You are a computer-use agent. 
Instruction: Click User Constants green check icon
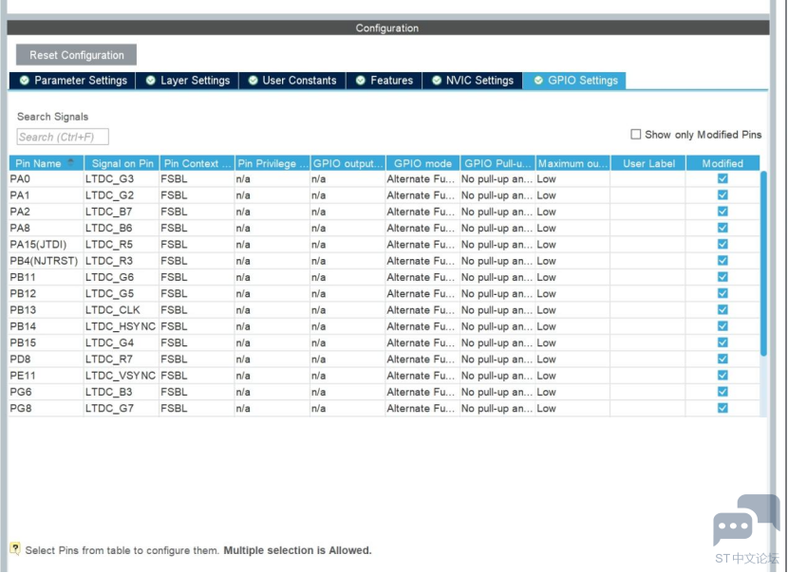tap(253, 81)
